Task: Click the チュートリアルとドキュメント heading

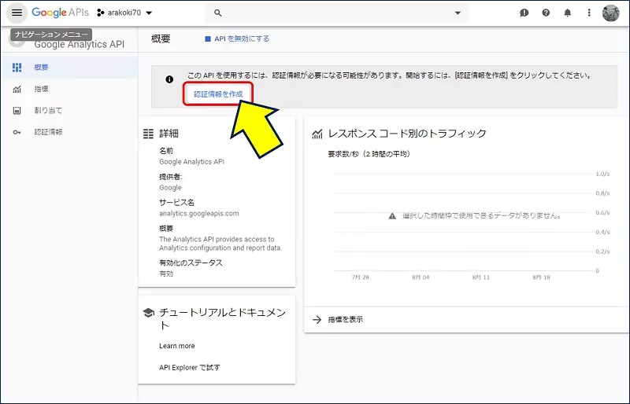Action: click(x=223, y=318)
